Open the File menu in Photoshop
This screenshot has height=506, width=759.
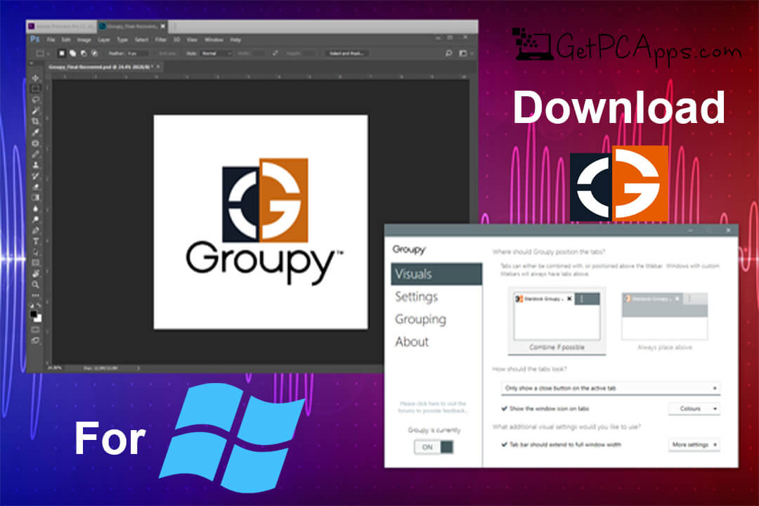[51, 39]
